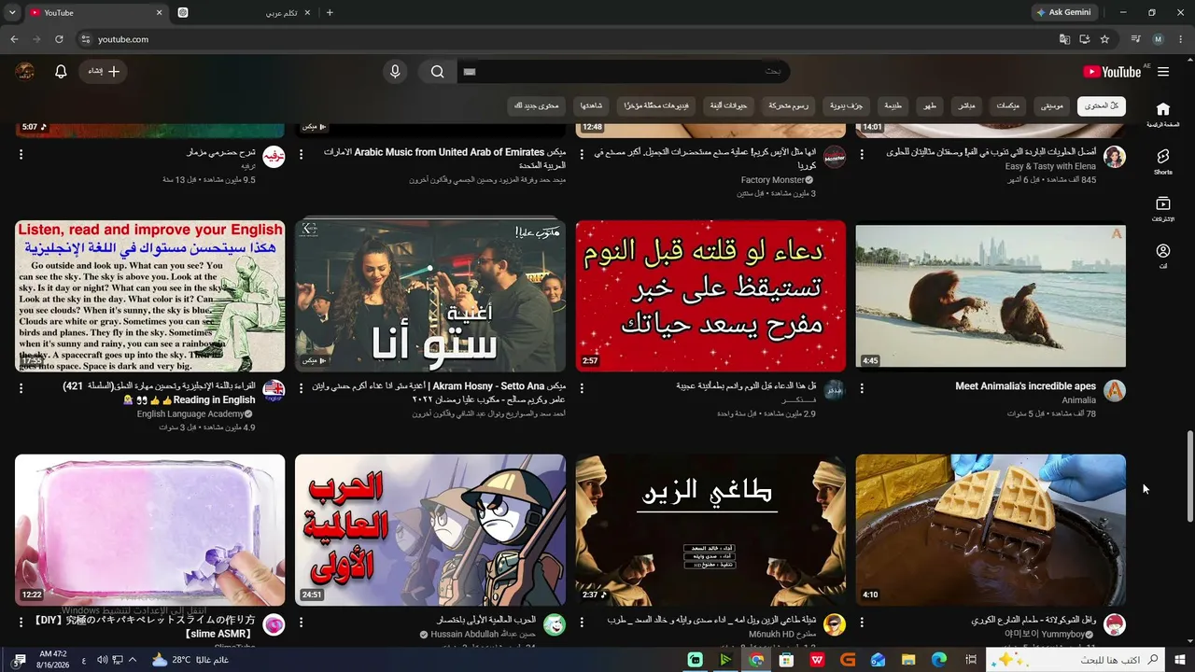Switch to the 'تكلم عربي' browser tab
The height and width of the screenshot is (672, 1195).
click(x=243, y=13)
